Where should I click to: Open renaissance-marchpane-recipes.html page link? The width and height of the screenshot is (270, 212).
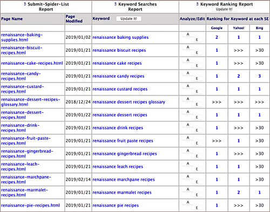coord(26,180)
